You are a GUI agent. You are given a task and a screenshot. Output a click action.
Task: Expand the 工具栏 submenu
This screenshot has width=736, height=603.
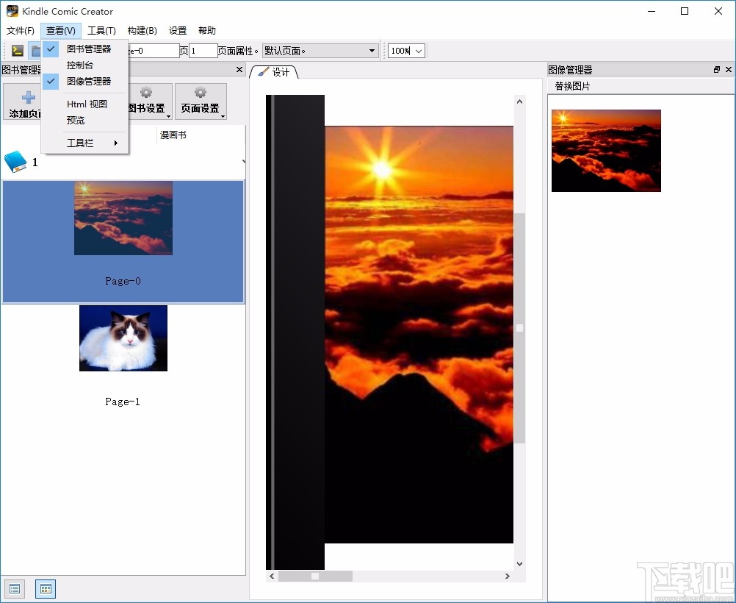pyautogui.click(x=84, y=143)
